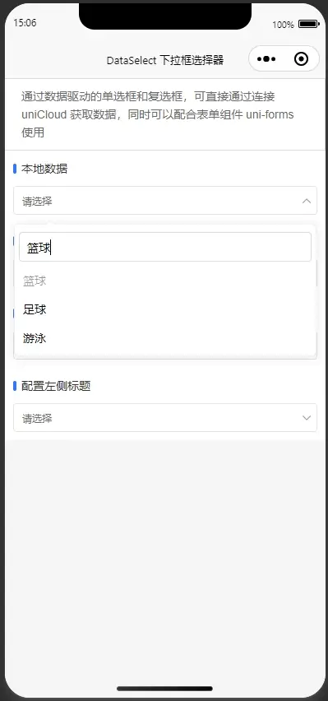328x701 pixels.
Task: Tap the blue marker beside 配置左侧标题
Action: coord(15,386)
